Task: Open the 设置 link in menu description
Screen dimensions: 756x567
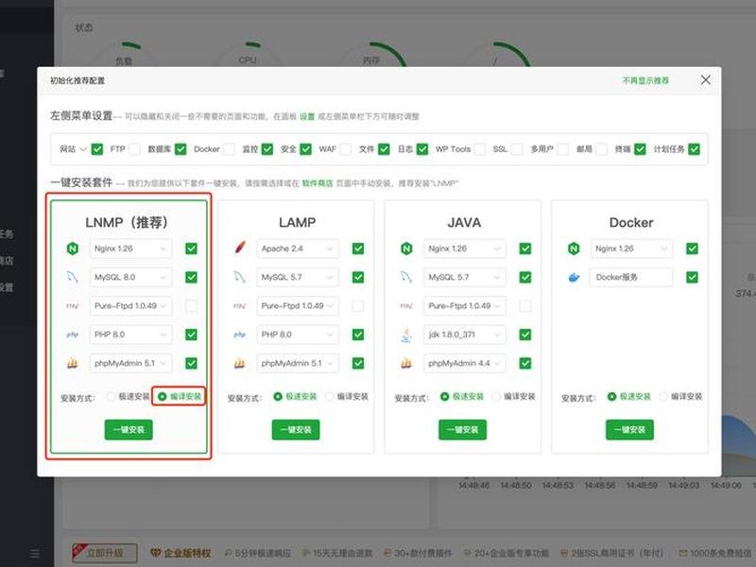Action: coord(306,116)
